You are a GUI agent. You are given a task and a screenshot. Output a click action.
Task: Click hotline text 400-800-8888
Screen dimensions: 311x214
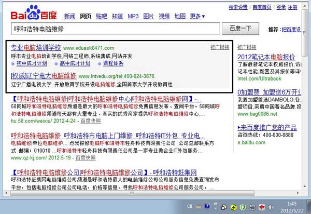click(278, 135)
